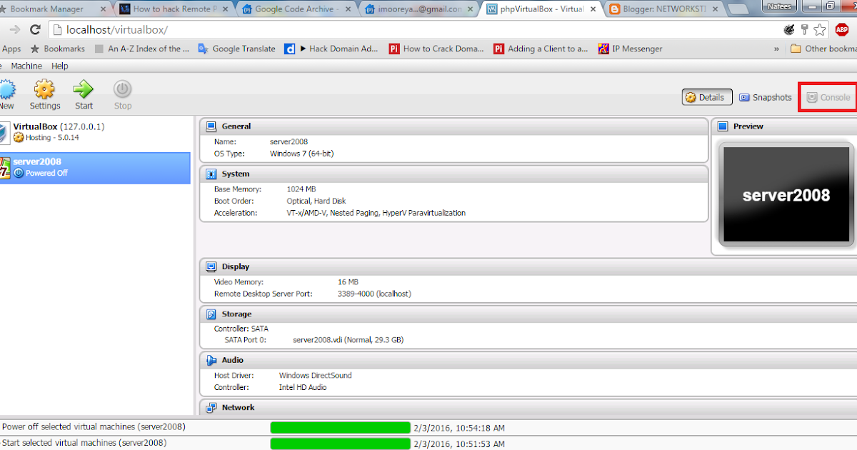Close the Bookmark Manager tab
Image resolution: width=857 pixels, height=450 pixels.
(x=102, y=10)
